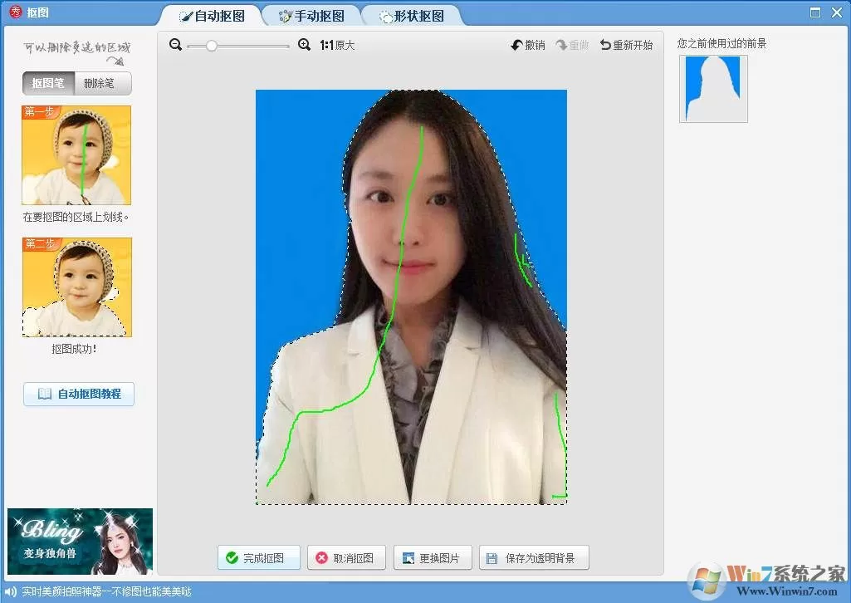Click the 抠图成功! caption
Screen dimensions: 851x603
(x=74, y=349)
